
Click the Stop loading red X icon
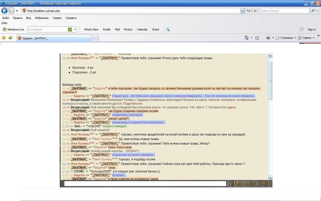coord(255,11)
